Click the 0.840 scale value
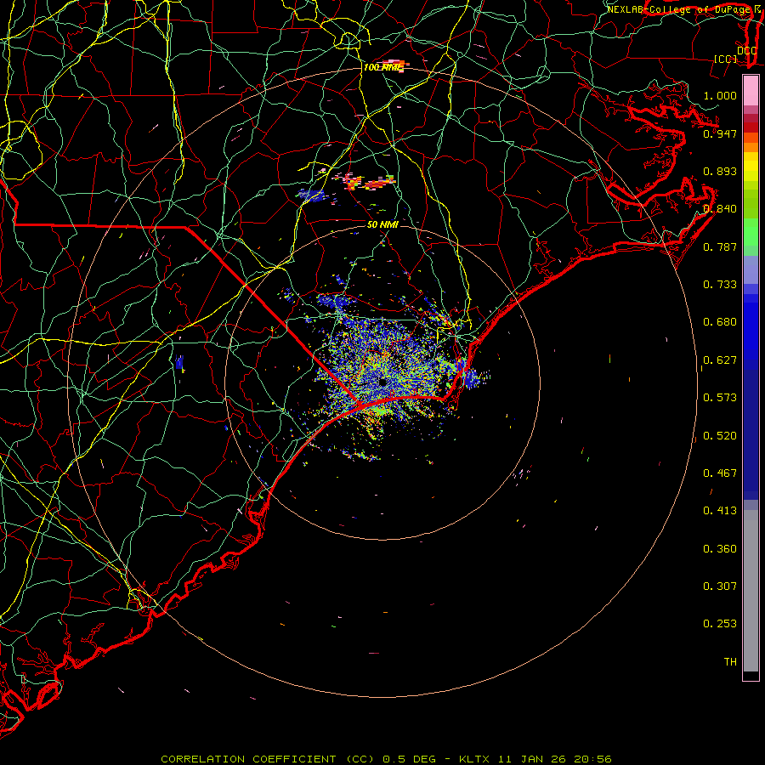 point(720,209)
